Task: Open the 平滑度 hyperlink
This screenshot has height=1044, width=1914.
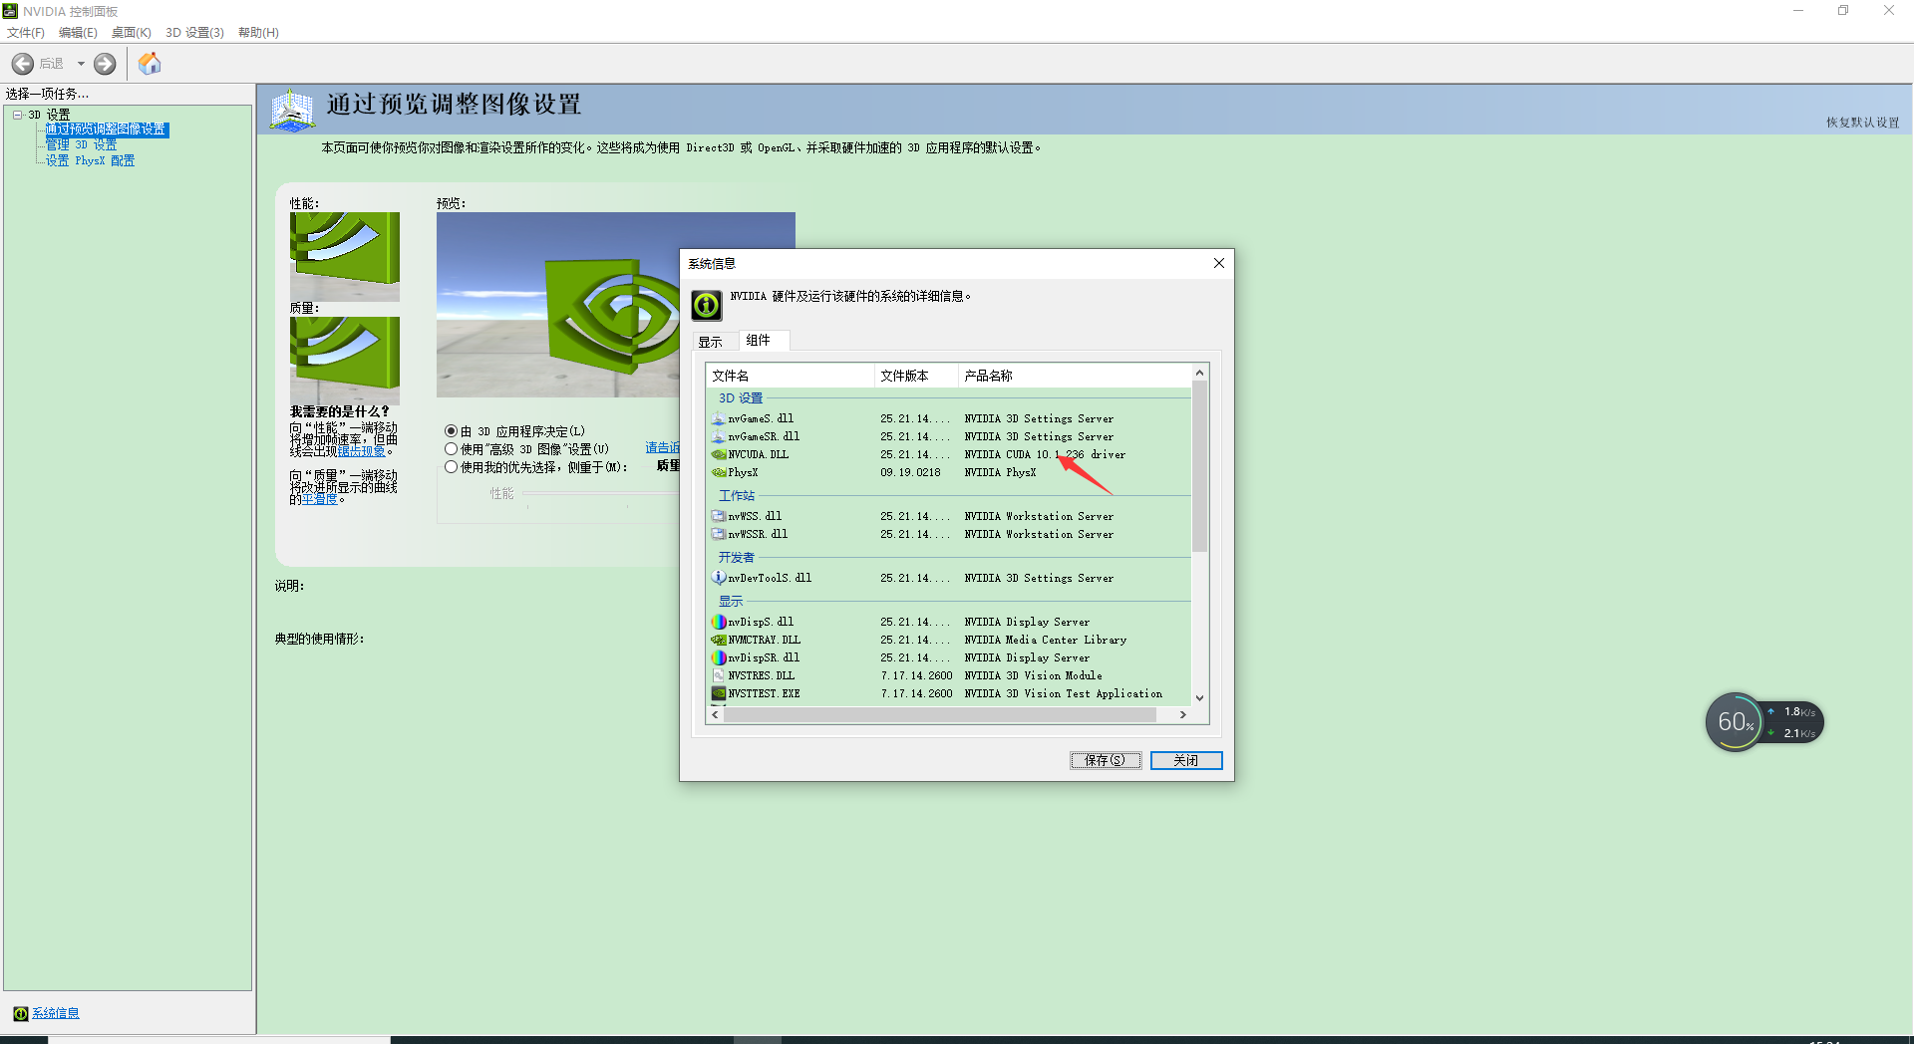Action: [x=320, y=499]
